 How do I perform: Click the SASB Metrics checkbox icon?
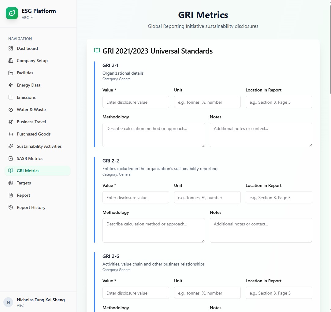11,158
